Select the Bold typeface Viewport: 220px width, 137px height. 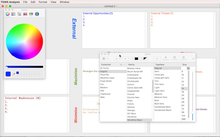(167, 100)
